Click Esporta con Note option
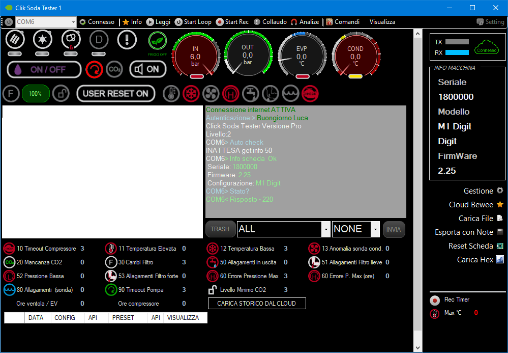Image resolution: width=508 pixels, height=353 pixels. coord(469,232)
